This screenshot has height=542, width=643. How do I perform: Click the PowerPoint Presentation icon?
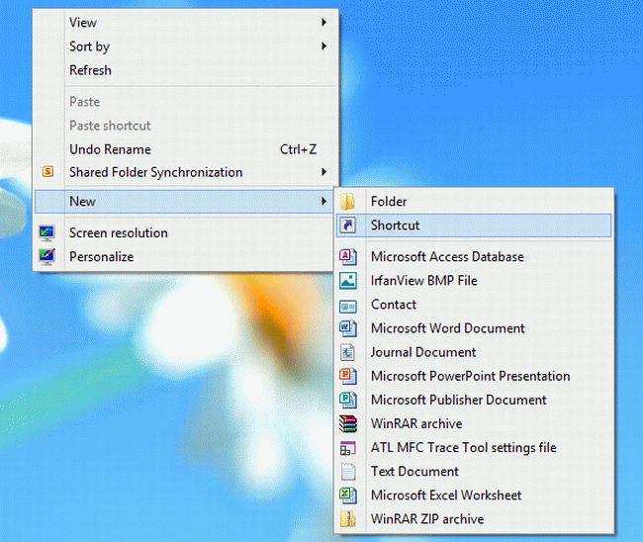coord(348,376)
